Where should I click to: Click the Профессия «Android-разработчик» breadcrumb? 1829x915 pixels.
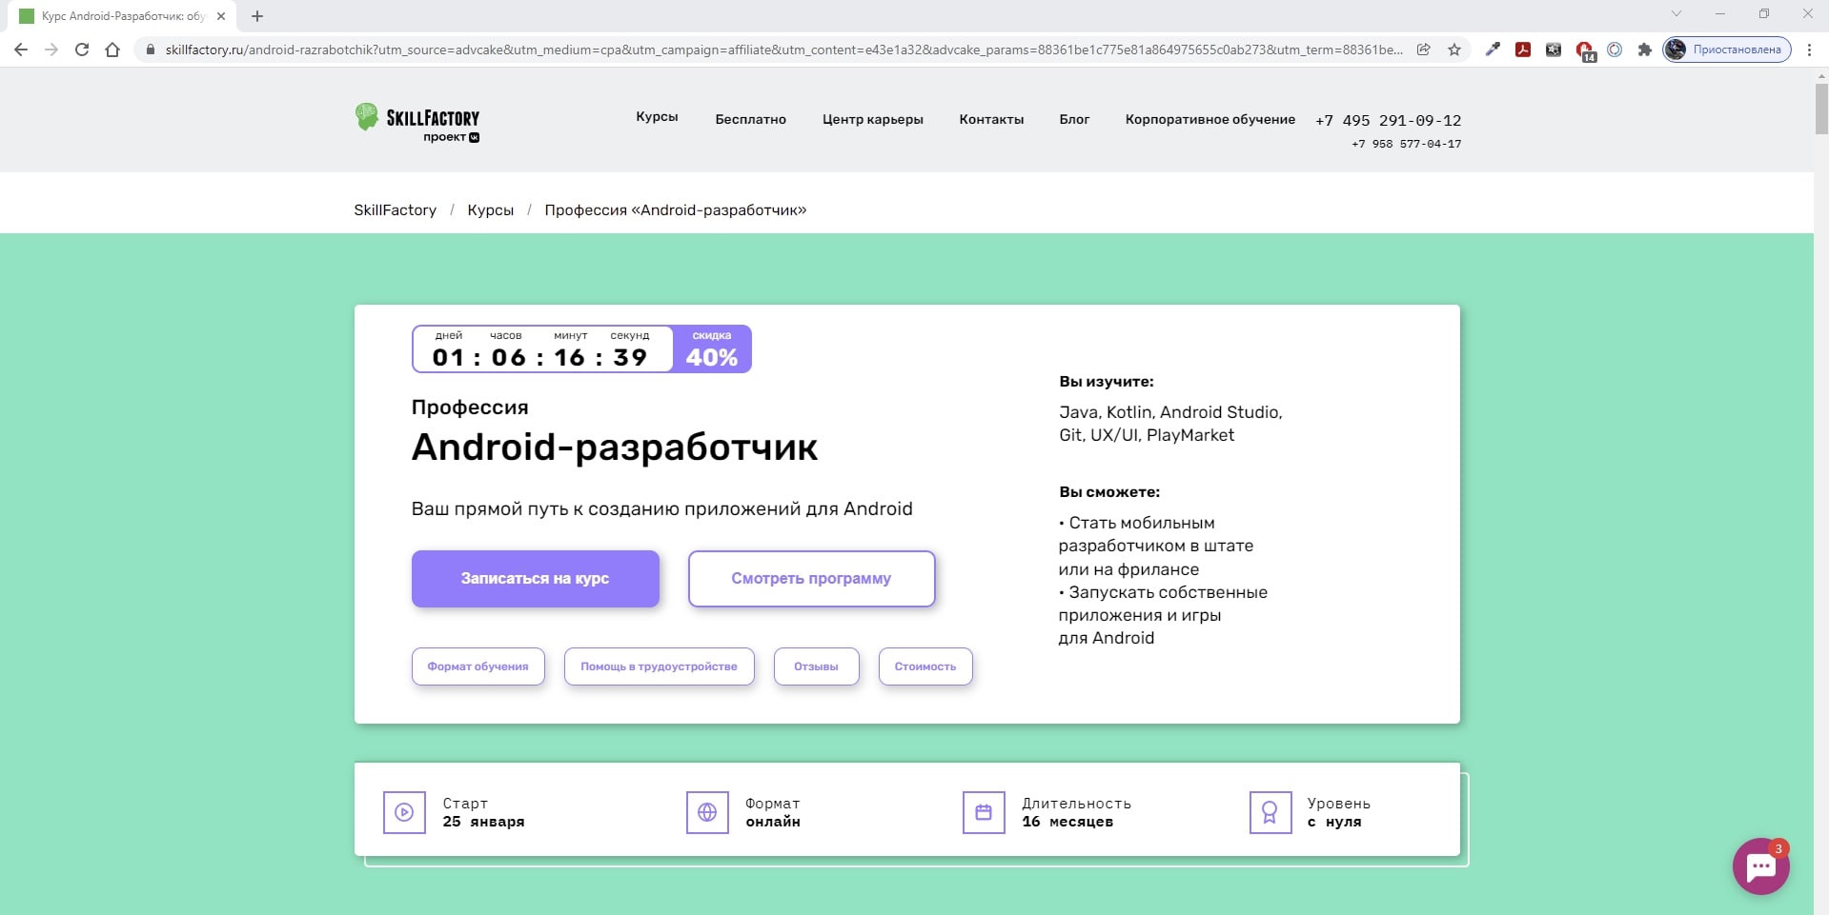[x=676, y=209]
